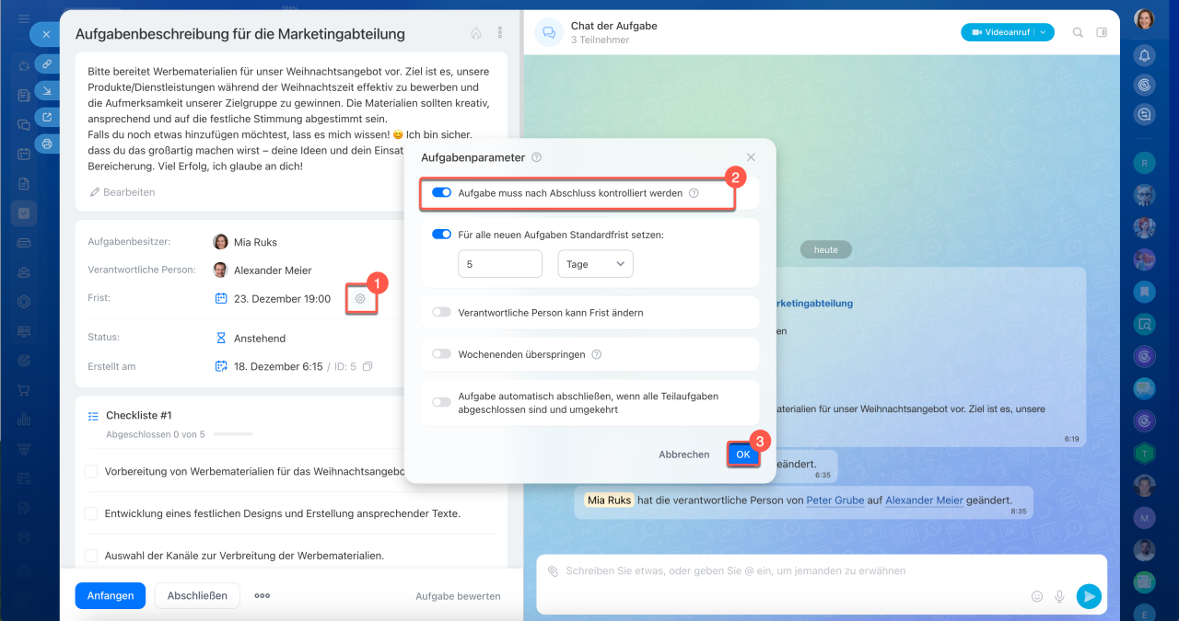Click the Alexander Meier link in the chat
The width and height of the screenshot is (1179, 621).
pos(924,500)
